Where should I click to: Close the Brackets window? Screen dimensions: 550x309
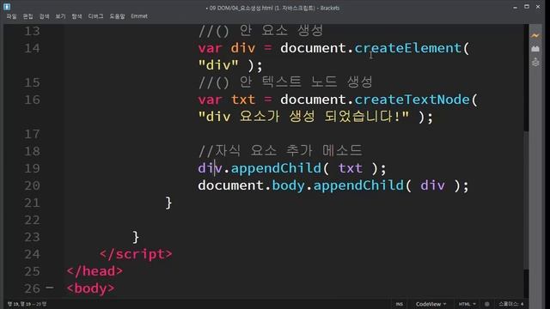coord(538,7)
